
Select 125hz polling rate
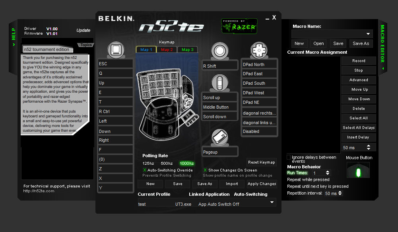tap(148, 164)
